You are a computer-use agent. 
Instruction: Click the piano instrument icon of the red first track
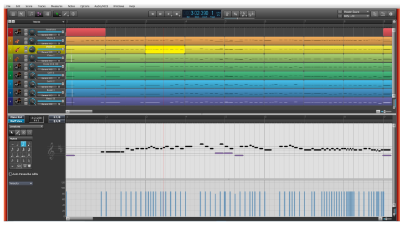[18, 32]
